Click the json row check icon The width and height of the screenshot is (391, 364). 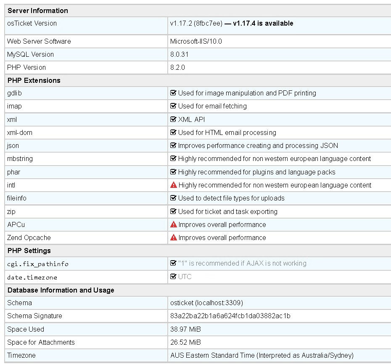173,145
